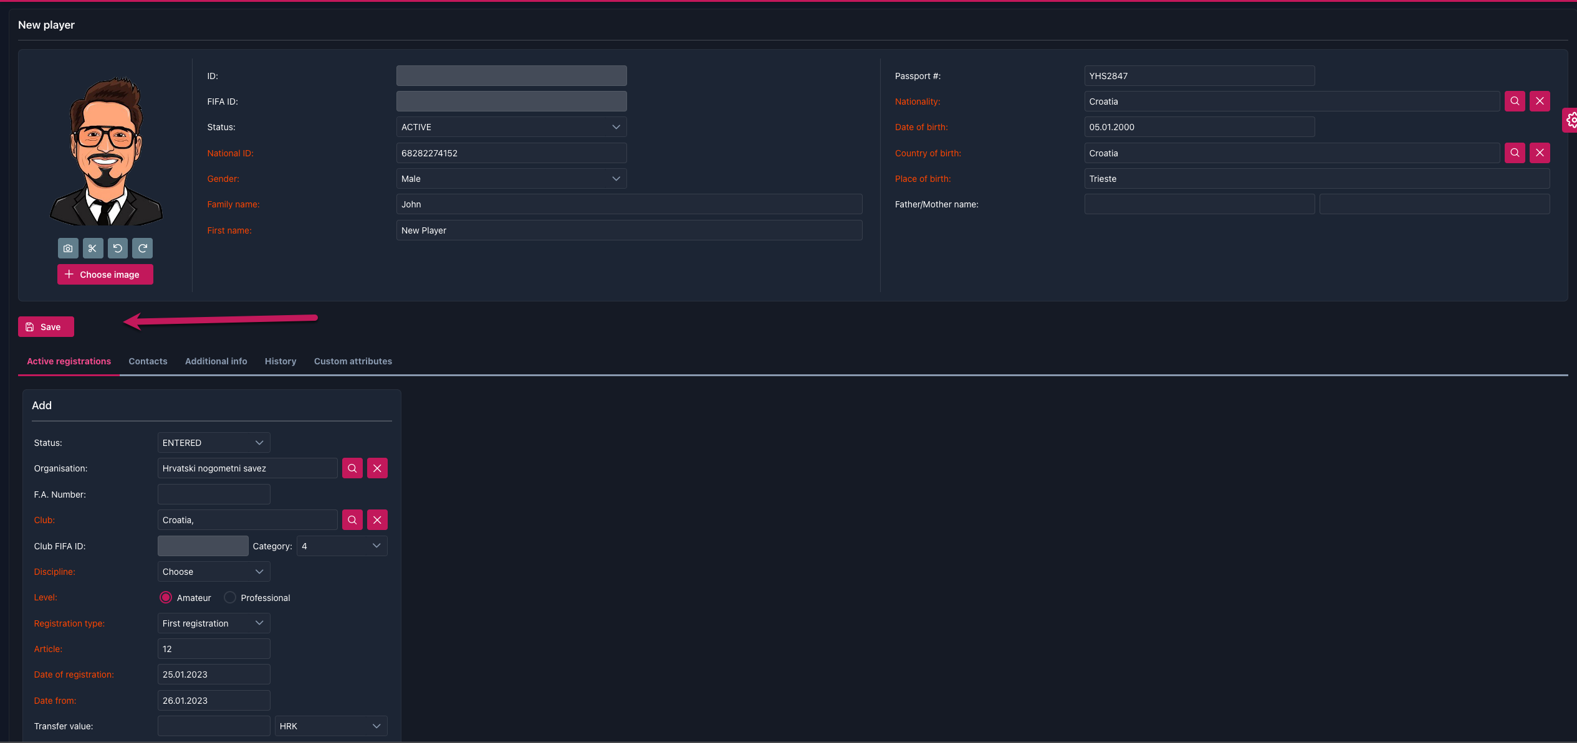Open the Custom attributes tab
This screenshot has width=1577, height=743.
353,361
